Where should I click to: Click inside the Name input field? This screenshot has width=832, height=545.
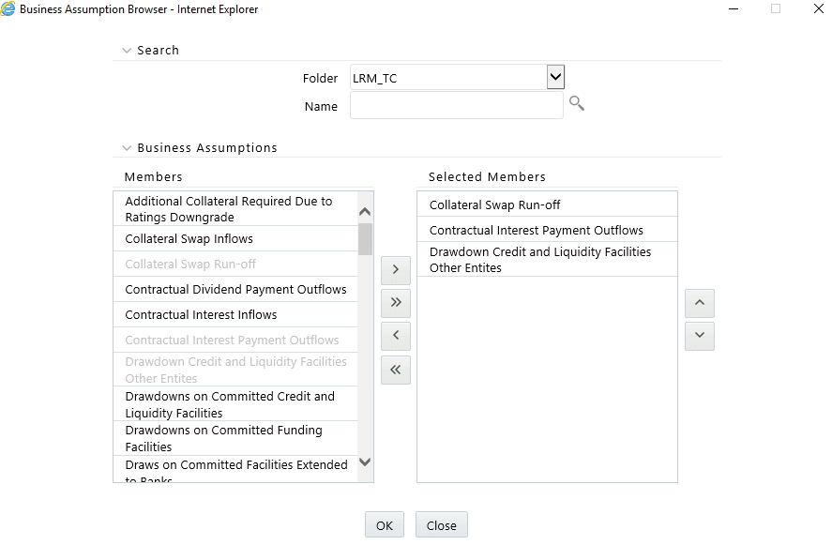coord(456,106)
